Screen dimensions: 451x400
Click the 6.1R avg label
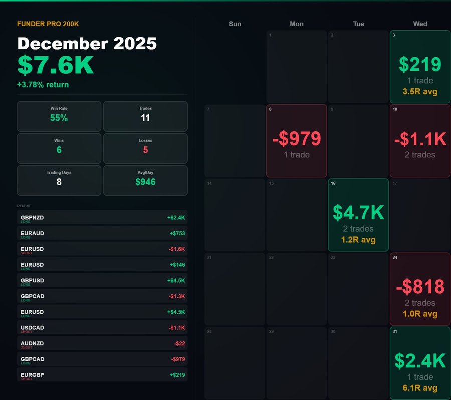[x=420, y=388]
